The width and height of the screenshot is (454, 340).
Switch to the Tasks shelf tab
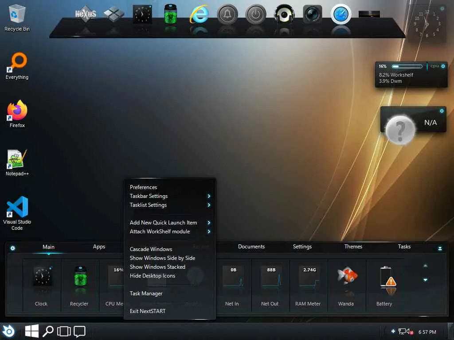404,247
